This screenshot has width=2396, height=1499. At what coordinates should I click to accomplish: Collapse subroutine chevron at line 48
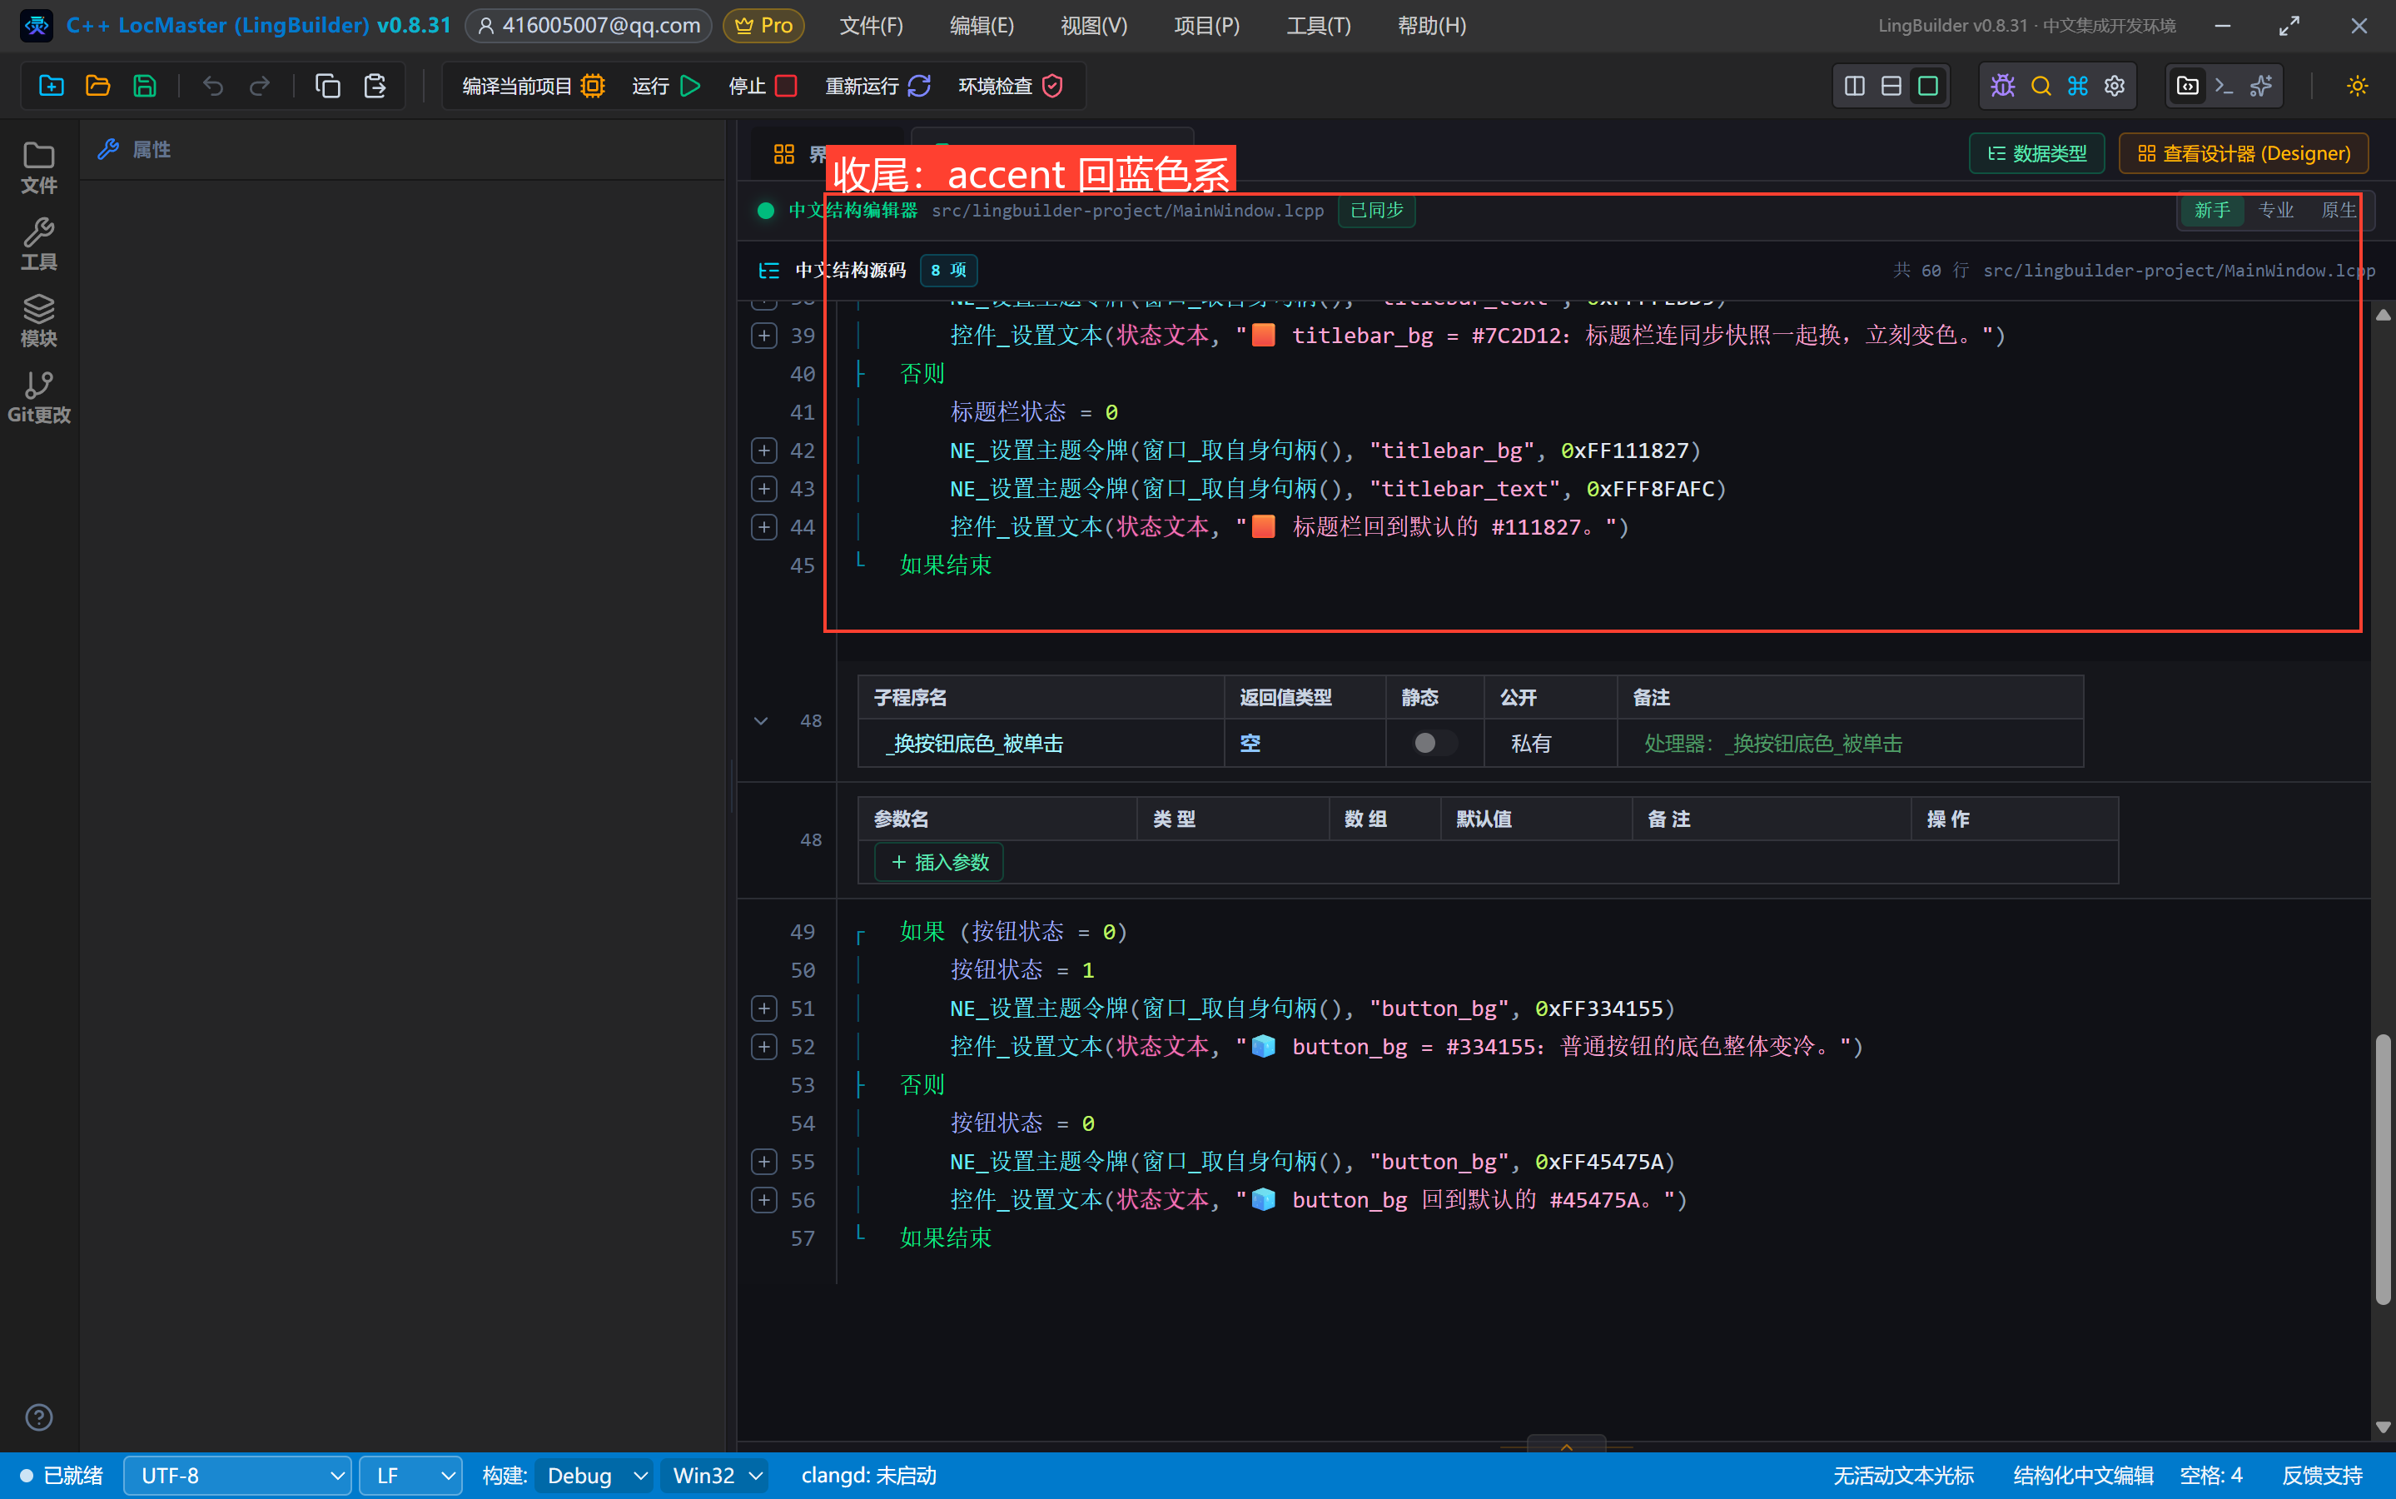761,722
